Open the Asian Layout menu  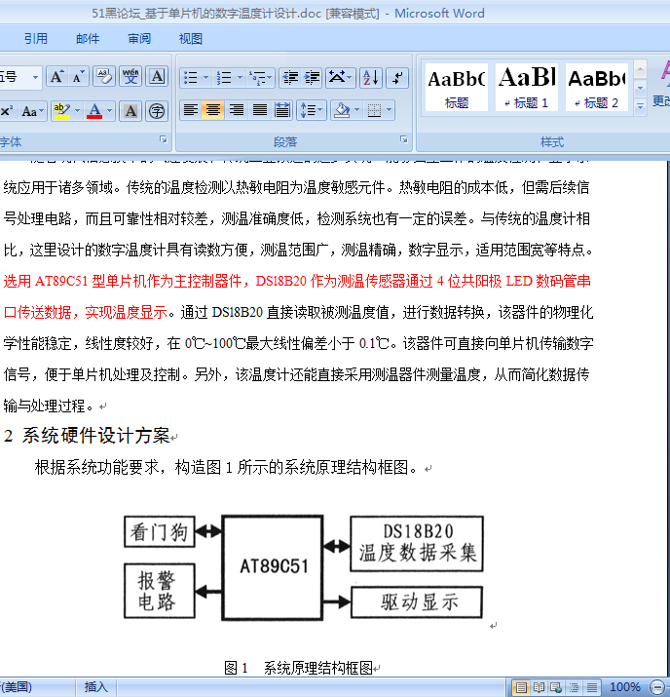pyautogui.click(x=341, y=78)
